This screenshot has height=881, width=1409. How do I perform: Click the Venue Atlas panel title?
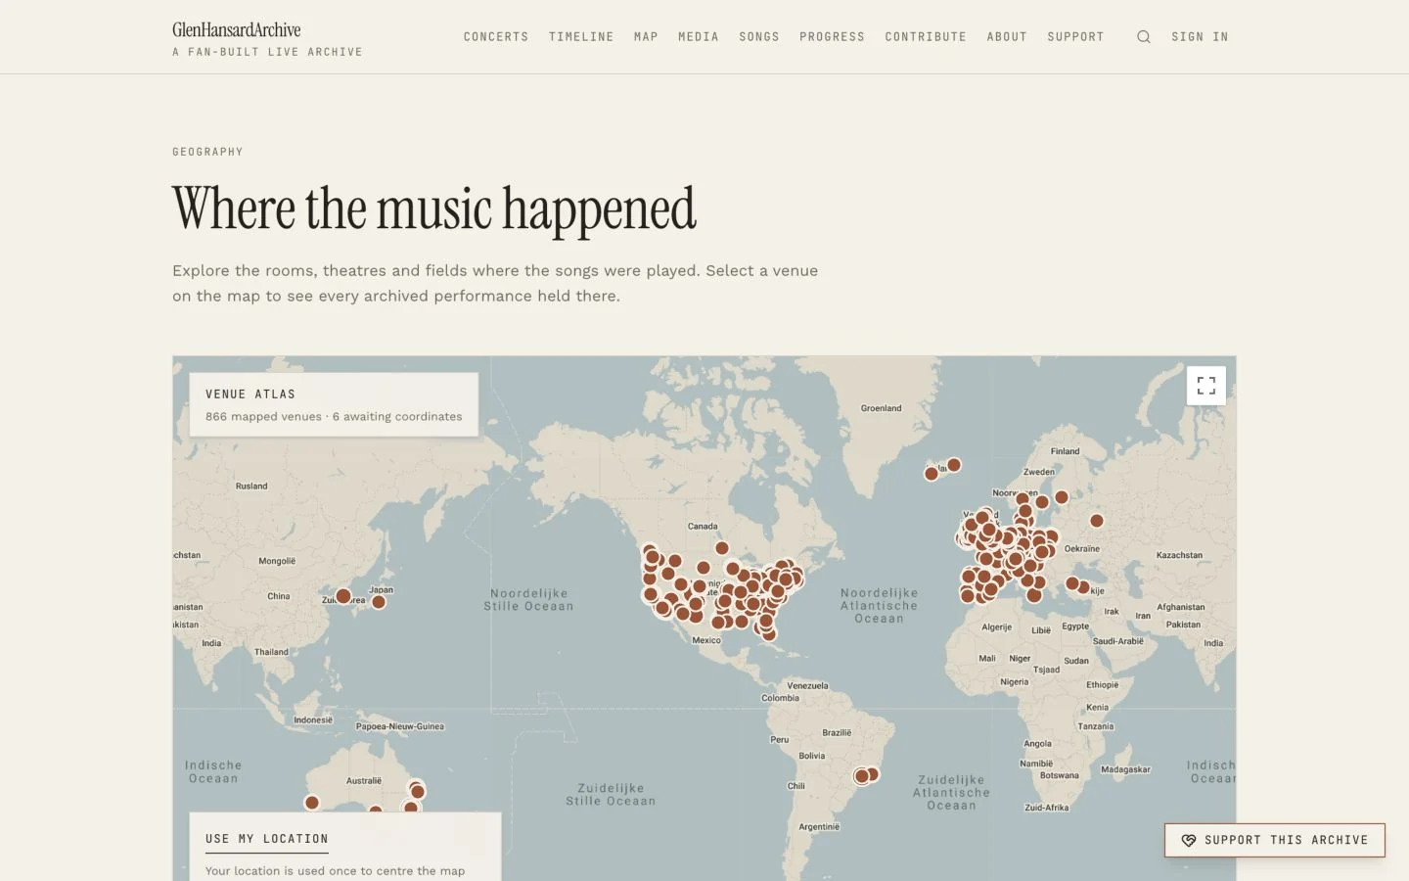[x=250, y=394]
